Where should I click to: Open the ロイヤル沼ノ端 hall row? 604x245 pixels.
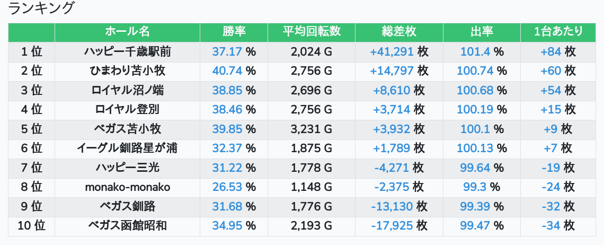pyautogui.click(x=127, y=91)
